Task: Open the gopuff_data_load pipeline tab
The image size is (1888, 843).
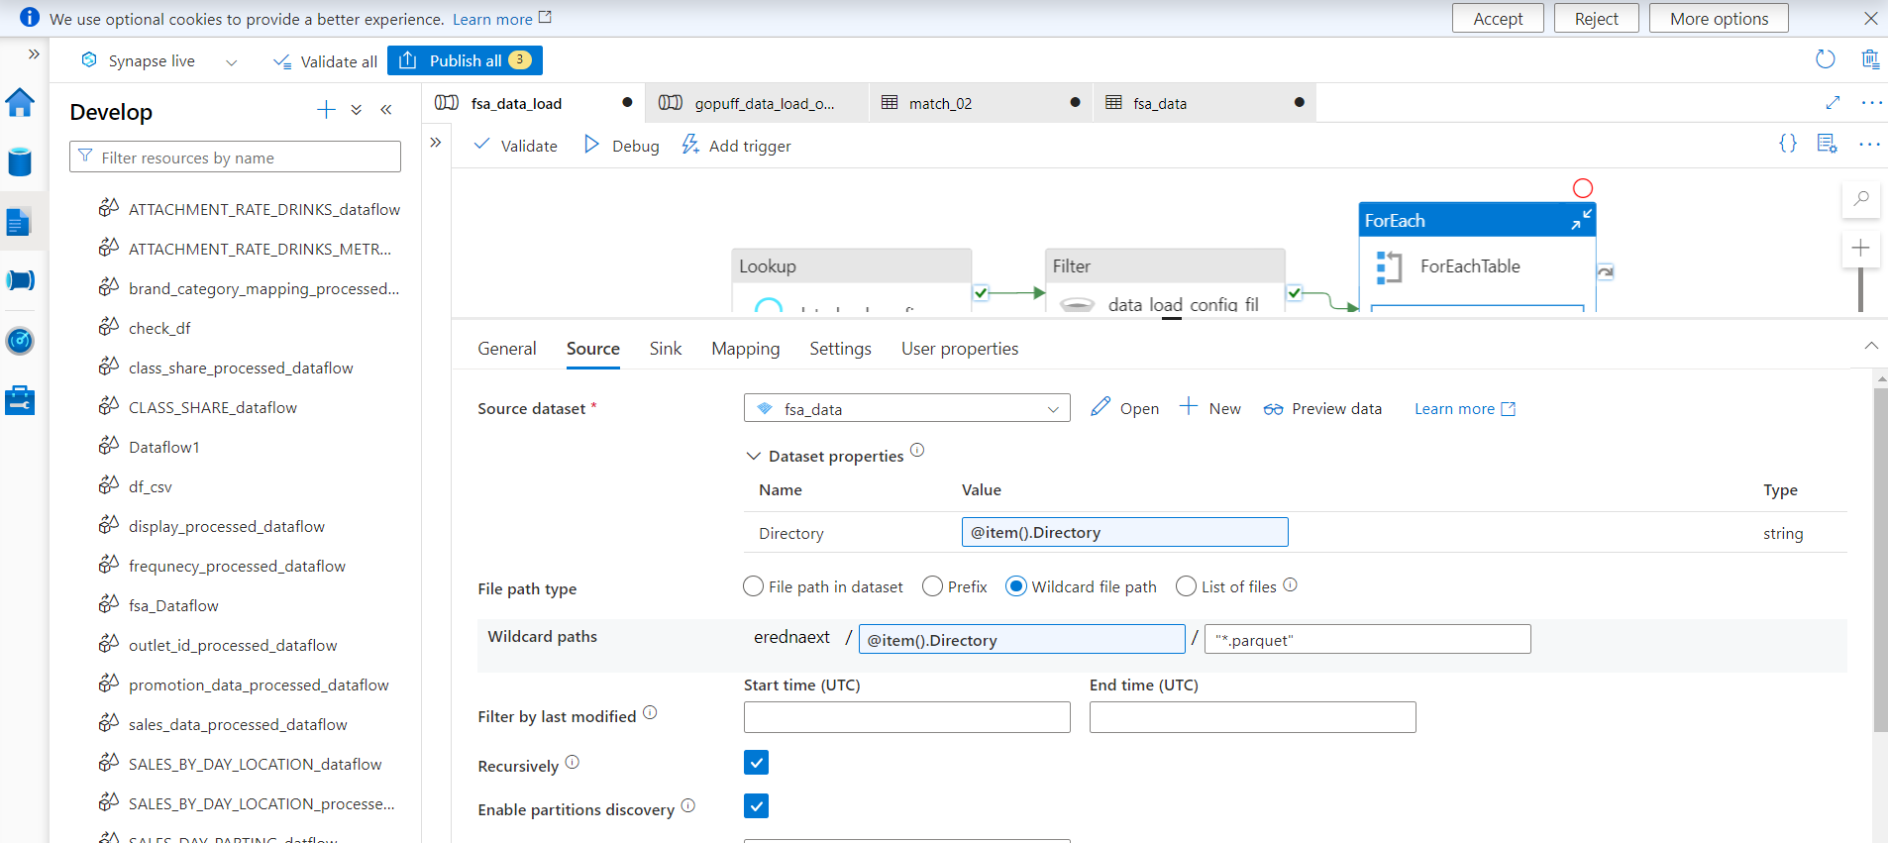Action: click(757, 103)
